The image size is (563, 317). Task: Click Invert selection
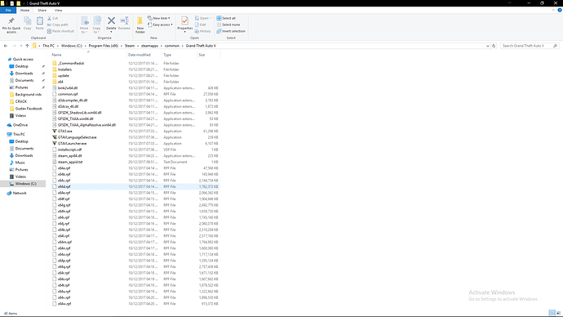click(231, 31)
